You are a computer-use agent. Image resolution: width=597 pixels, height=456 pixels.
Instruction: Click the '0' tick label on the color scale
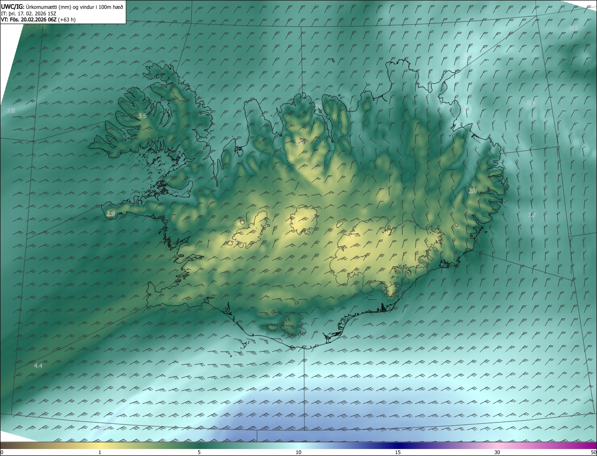tap(2, 452)
